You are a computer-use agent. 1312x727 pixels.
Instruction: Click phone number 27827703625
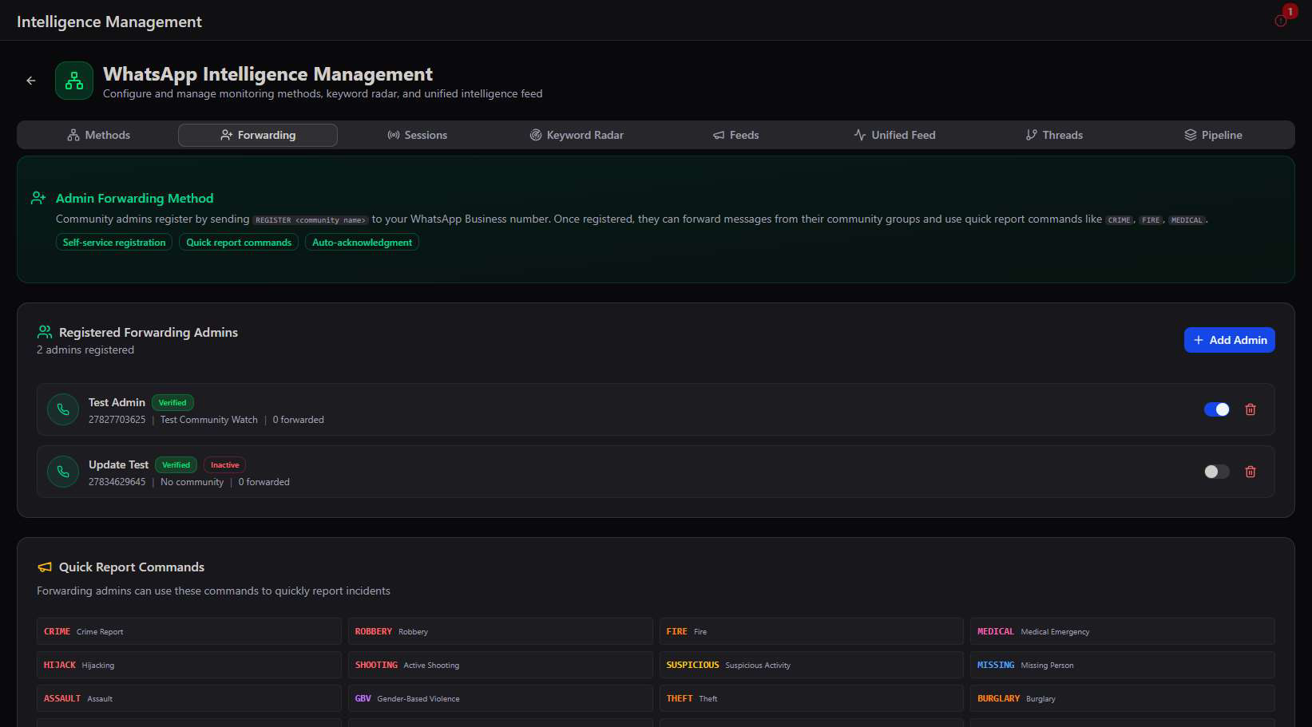pyautogui.click(x=117, y=420)
